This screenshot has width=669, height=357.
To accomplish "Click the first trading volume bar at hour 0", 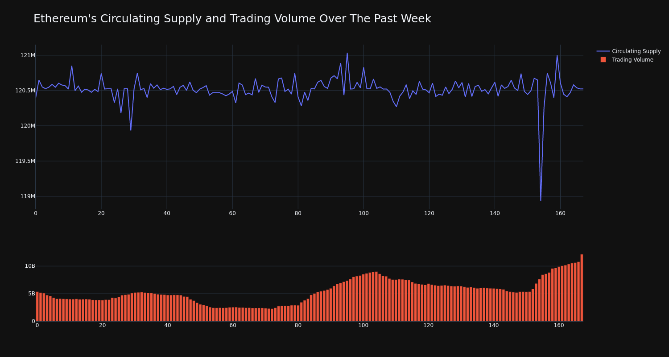I will (x=37, y=307).
